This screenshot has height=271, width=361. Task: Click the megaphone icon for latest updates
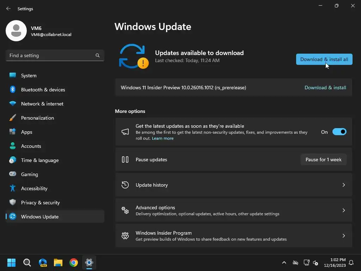(125, 132)
